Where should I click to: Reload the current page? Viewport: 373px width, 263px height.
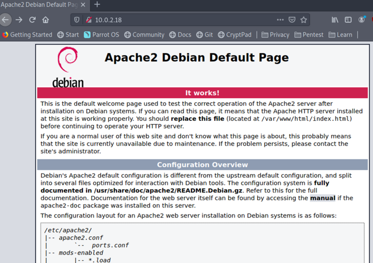(x=32, y=20)
